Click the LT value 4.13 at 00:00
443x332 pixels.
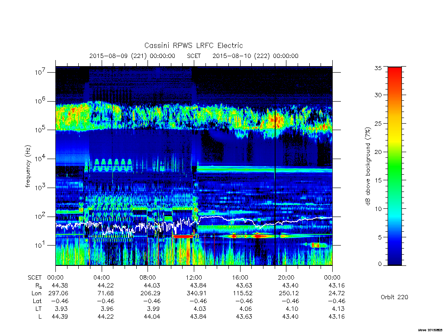pyautogui.click(x=337, y=309)
